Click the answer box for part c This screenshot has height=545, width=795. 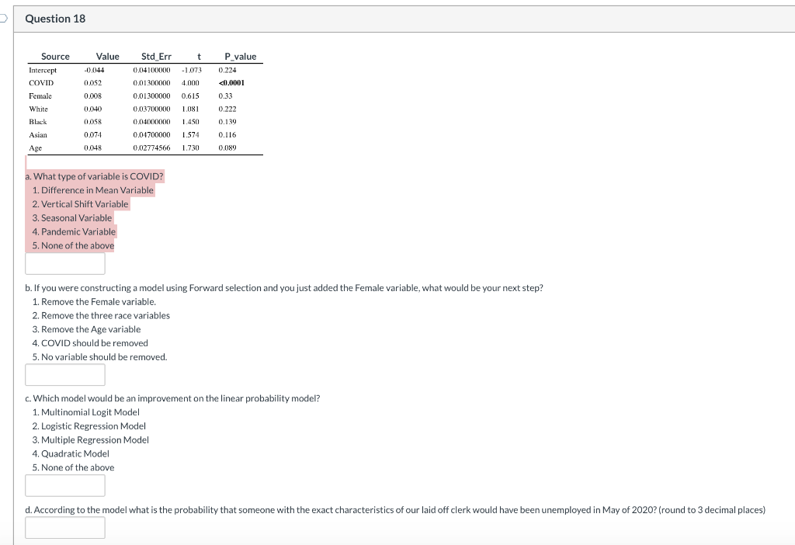pos(64,485)
